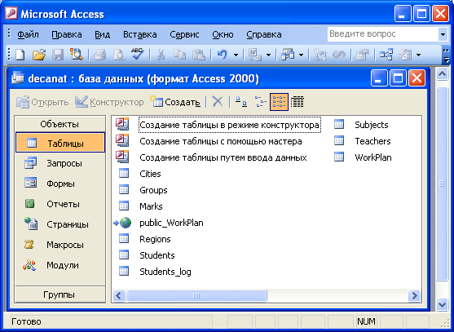
Task: Switch to Large Icons view
Action: pyautogui.click(x=241, y=102)
